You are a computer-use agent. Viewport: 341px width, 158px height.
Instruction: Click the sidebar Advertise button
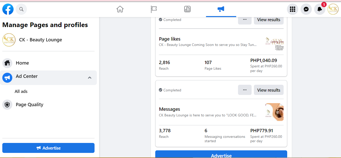48,148
